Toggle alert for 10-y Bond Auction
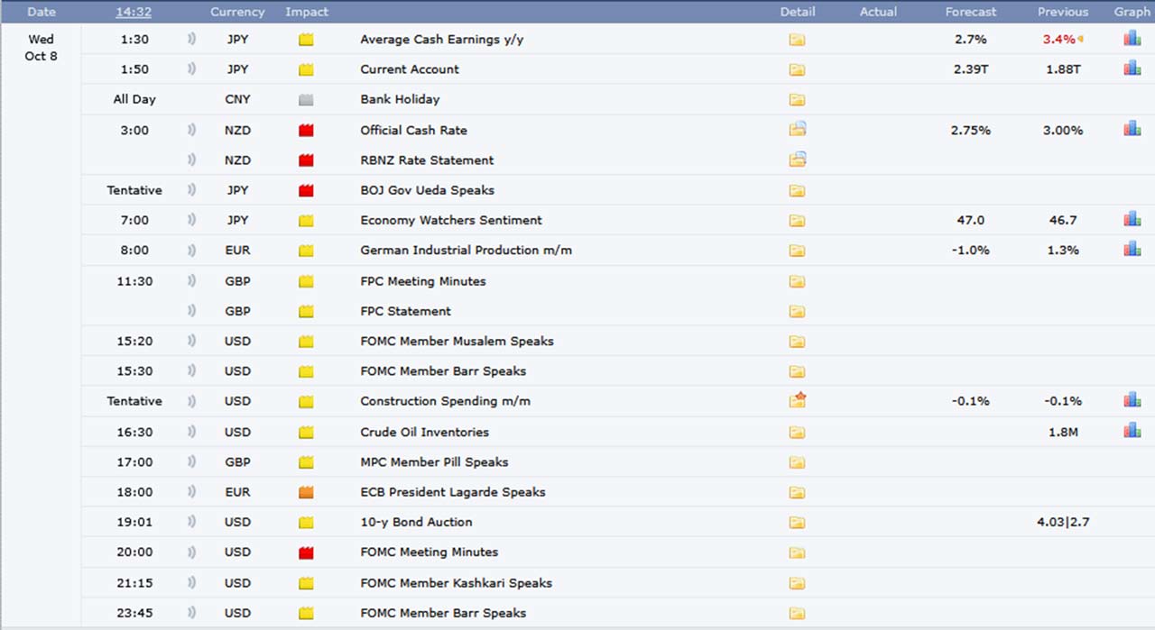The image size is (1155, 630). (191, 522)
